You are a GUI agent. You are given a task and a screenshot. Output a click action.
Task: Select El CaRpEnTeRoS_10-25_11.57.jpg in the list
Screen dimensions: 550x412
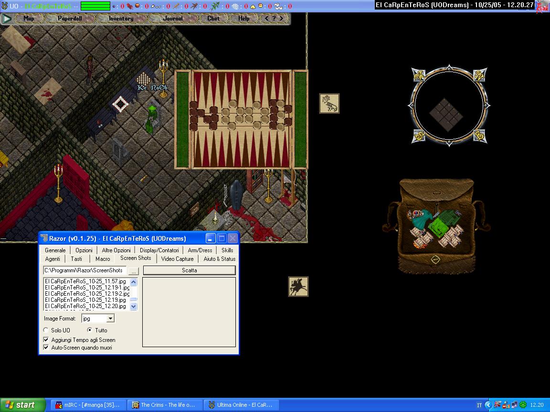(86, 281)
